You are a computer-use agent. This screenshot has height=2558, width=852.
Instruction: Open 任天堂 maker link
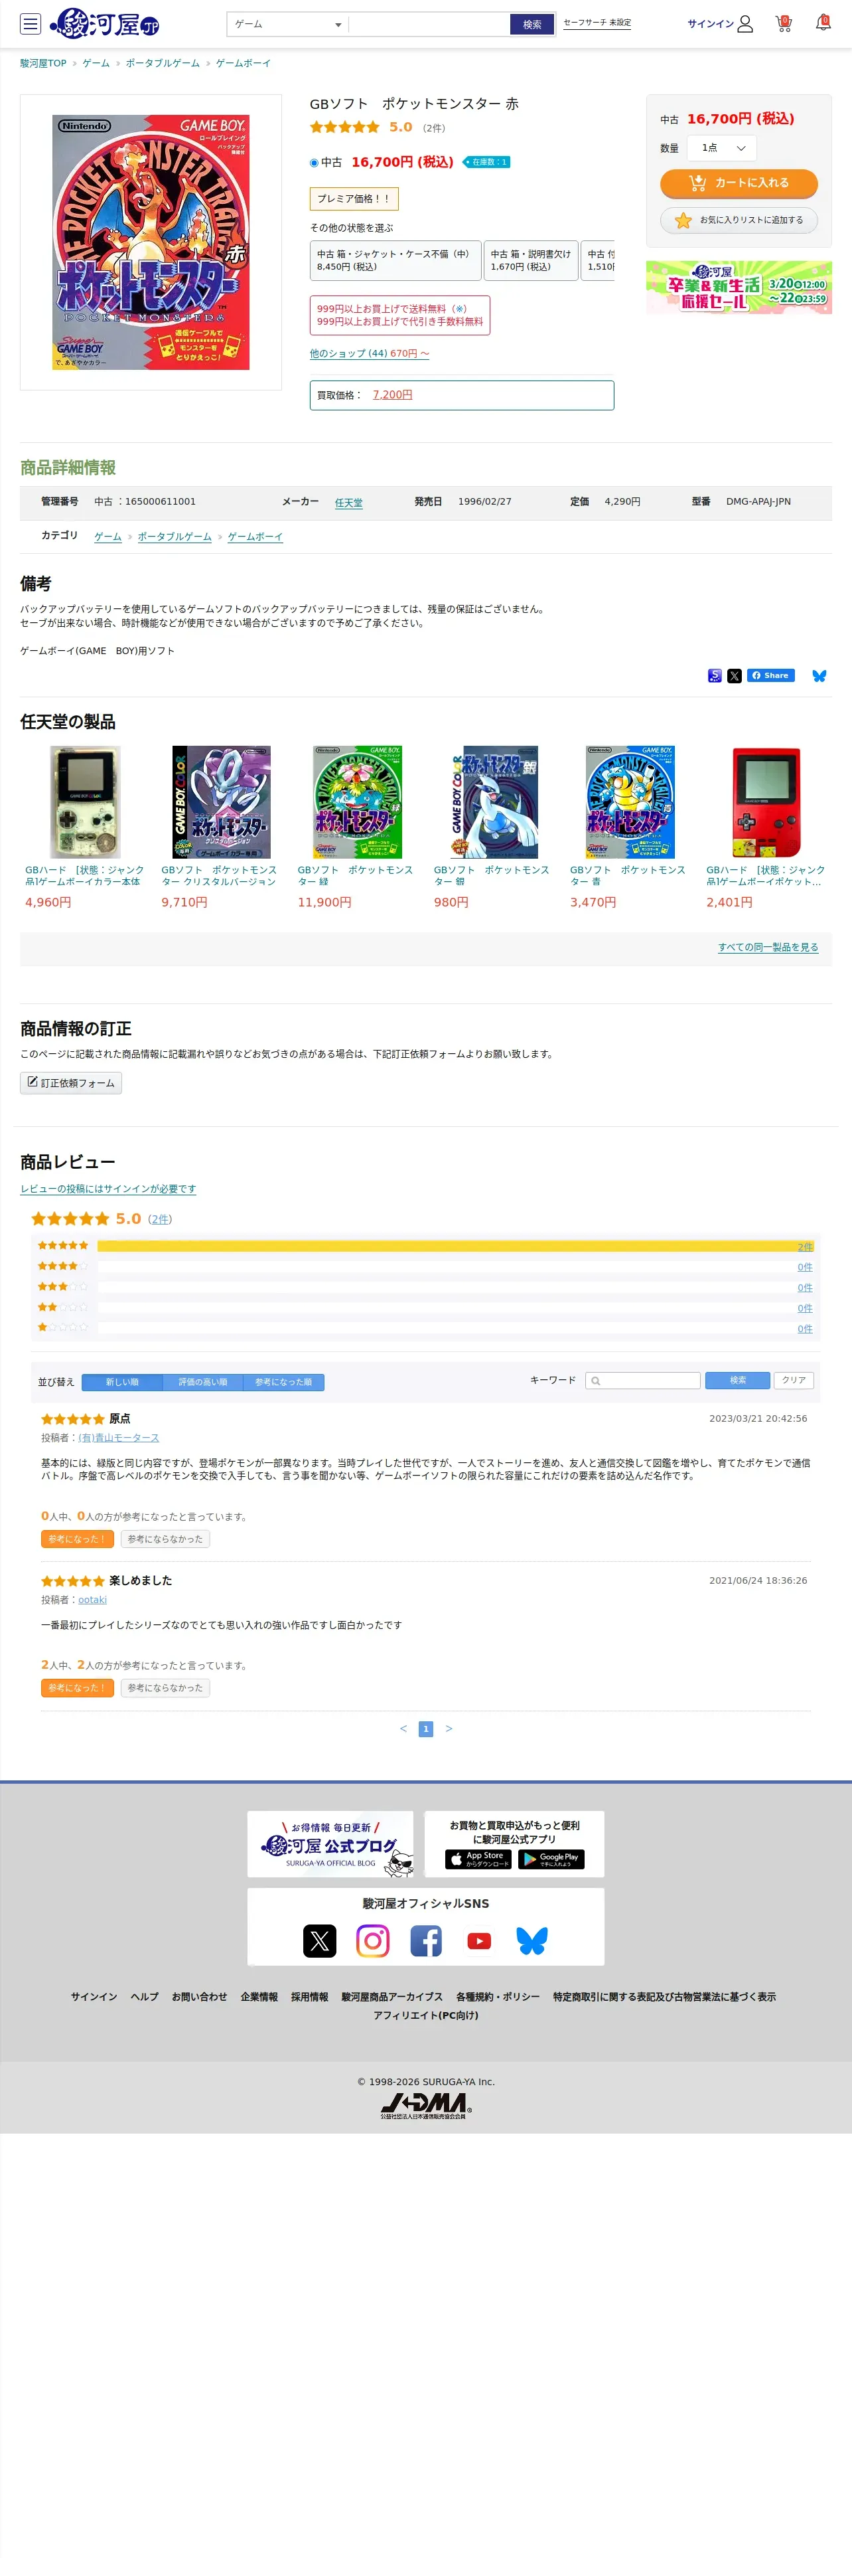349,503
